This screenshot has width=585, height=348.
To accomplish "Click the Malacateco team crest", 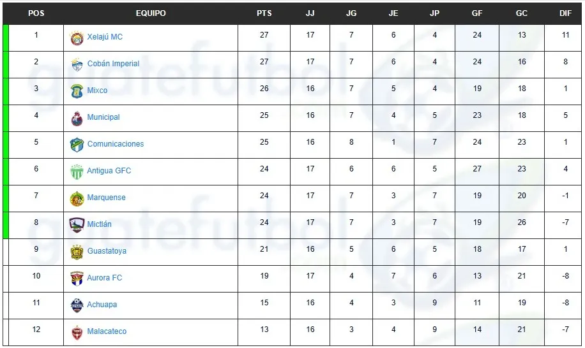I will coord(77,332).
